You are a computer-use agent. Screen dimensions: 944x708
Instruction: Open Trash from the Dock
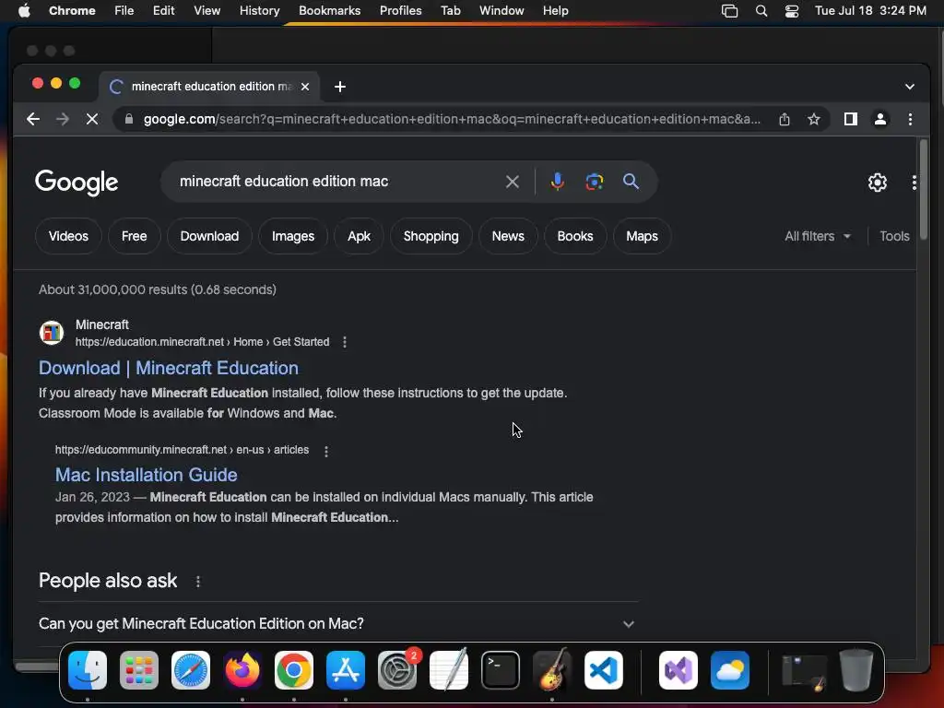click(856, 670)
